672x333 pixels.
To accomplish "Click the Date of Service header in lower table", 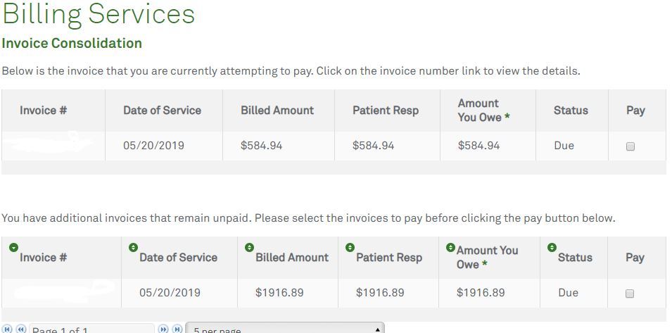I will pos(178,257).
